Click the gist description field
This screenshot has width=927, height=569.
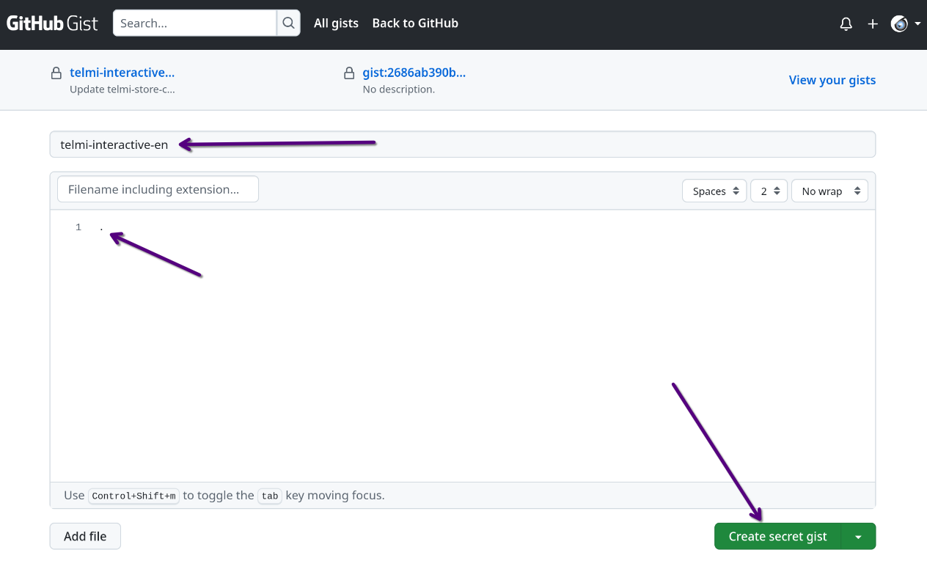click(462, 144)
